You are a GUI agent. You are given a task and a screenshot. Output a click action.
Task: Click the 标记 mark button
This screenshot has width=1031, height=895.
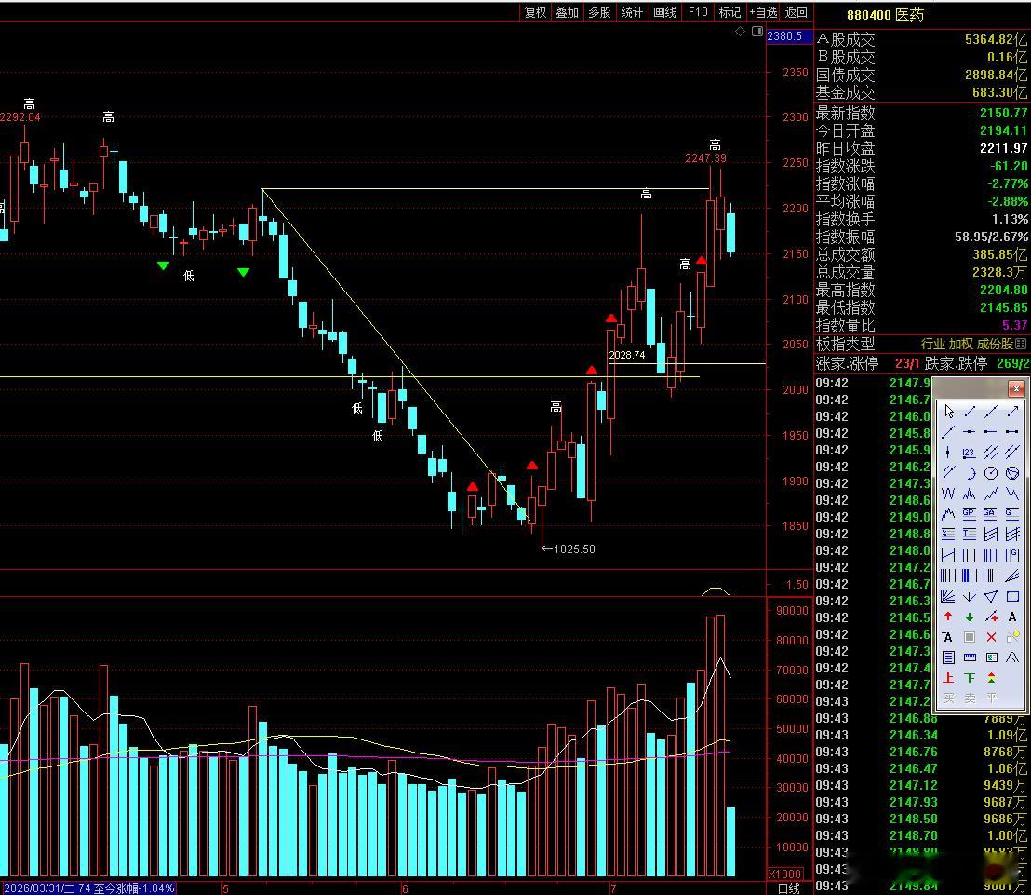(730, 12)
